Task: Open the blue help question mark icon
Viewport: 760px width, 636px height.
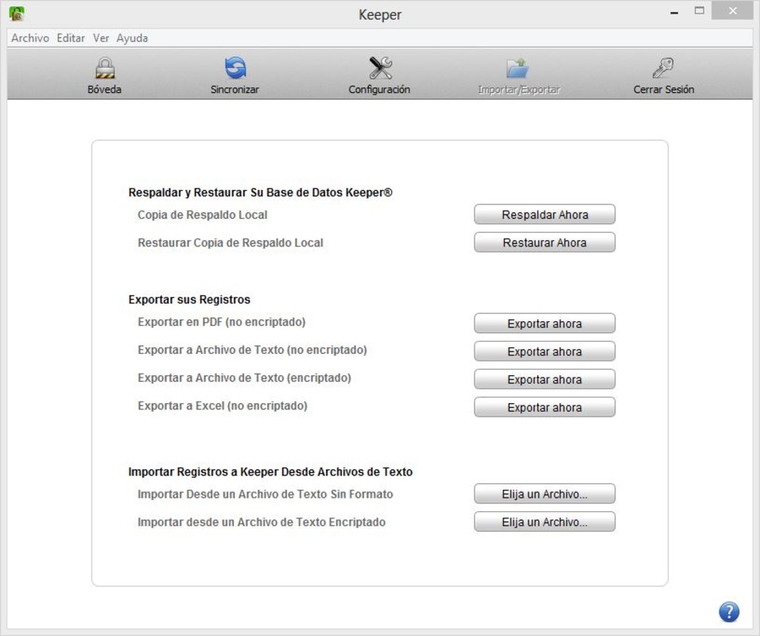Action: coord(729,611)
